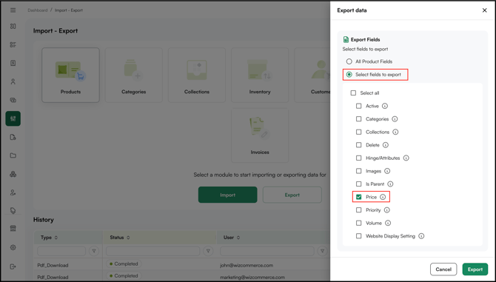This screenshot has height=282, width=496.
Task: Choose the Select fields to export radio
Action: (x=349, y=75)
